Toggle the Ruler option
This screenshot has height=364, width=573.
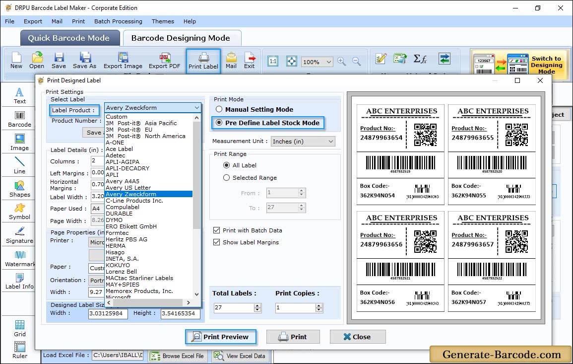click(x=20, y=350)
